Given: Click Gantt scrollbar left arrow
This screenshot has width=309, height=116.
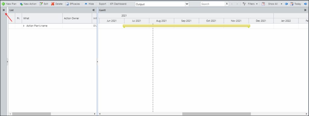Looking at the screenshot, I should pyautogui.click(x=100, y=114).
